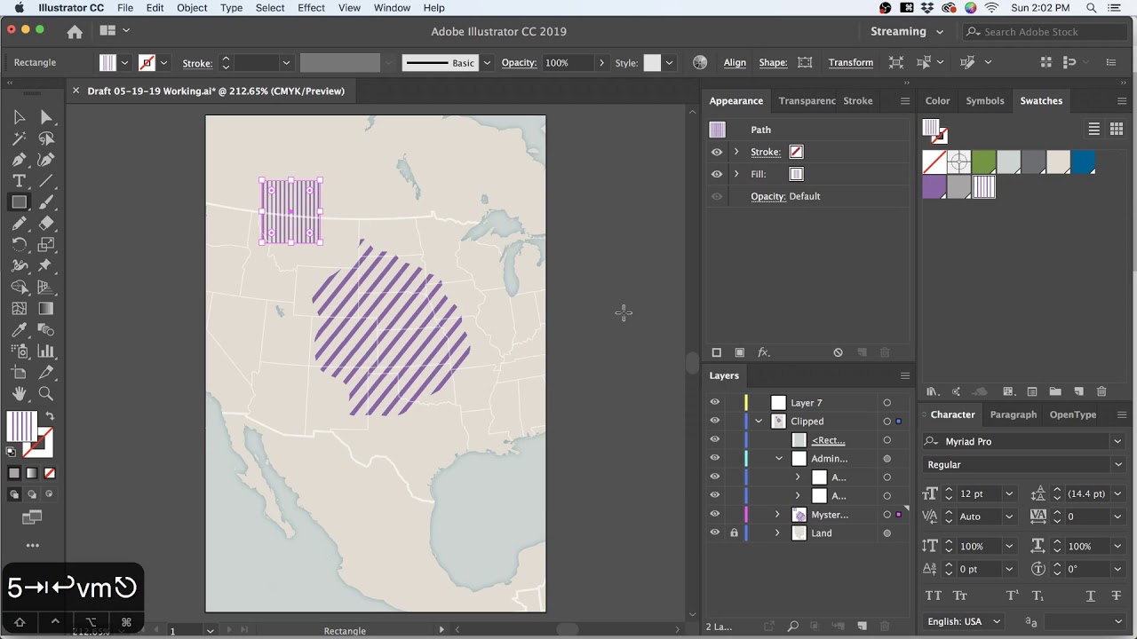This screenshot has width=1137, height=639.
Task: Click Clear Appearance icon
Action: (838, 352)
